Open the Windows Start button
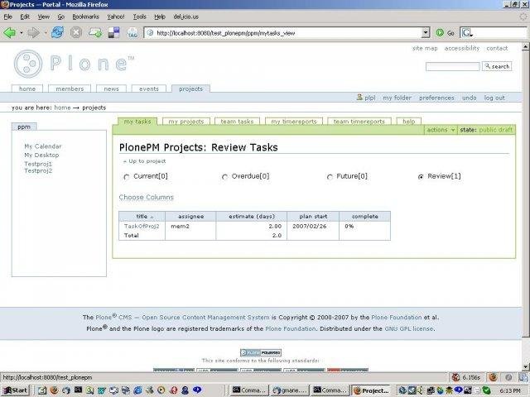This screenshot has width=530, height=397. (15, 390)
